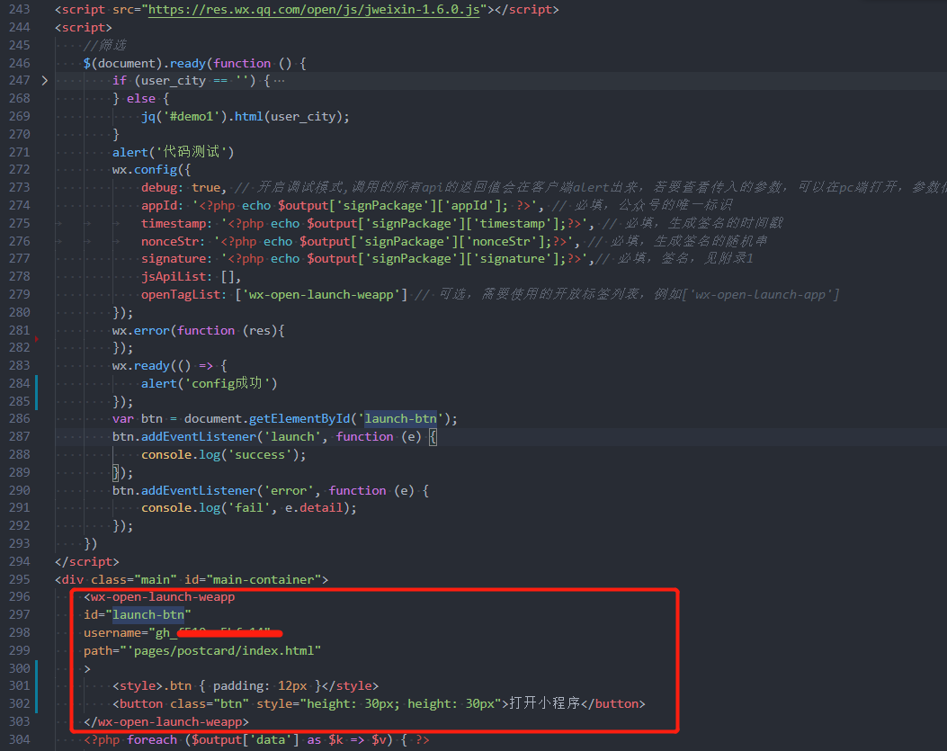
Task: Click line number 246 in the gutter
Action: coord(19,63)
